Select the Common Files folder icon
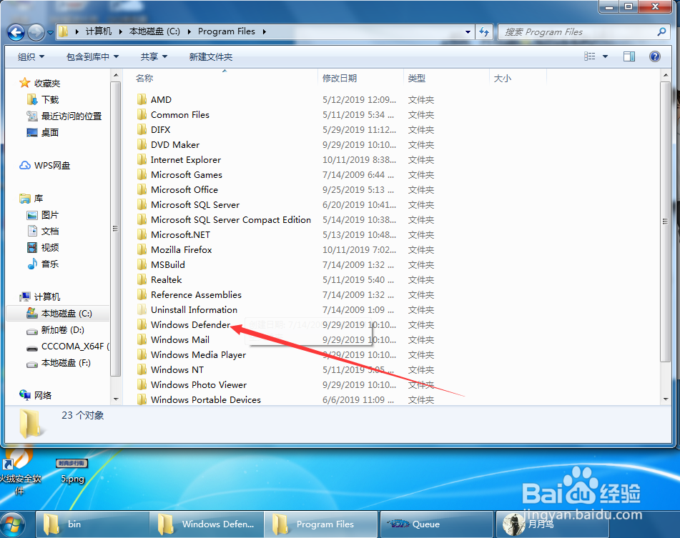This screenshot has width=680, height=538. [x=142, y=115]
